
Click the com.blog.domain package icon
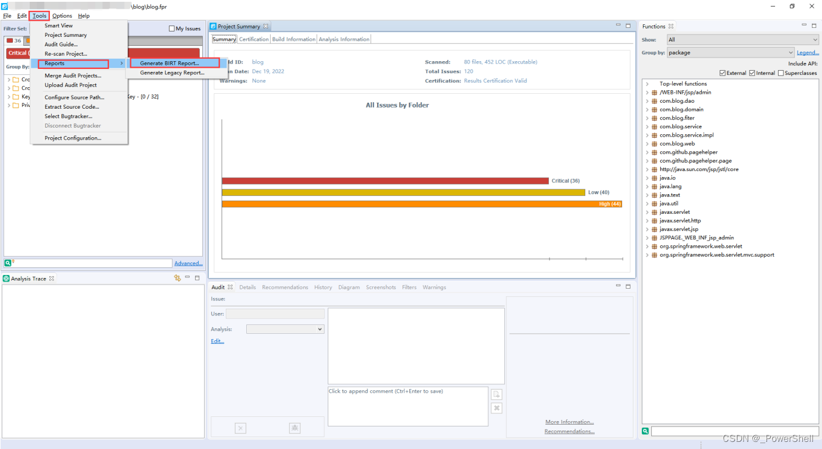pyautogui.click(x=654, y=109)
